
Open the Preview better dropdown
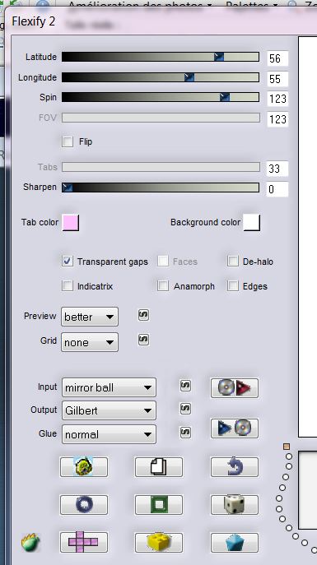[90, 317]
